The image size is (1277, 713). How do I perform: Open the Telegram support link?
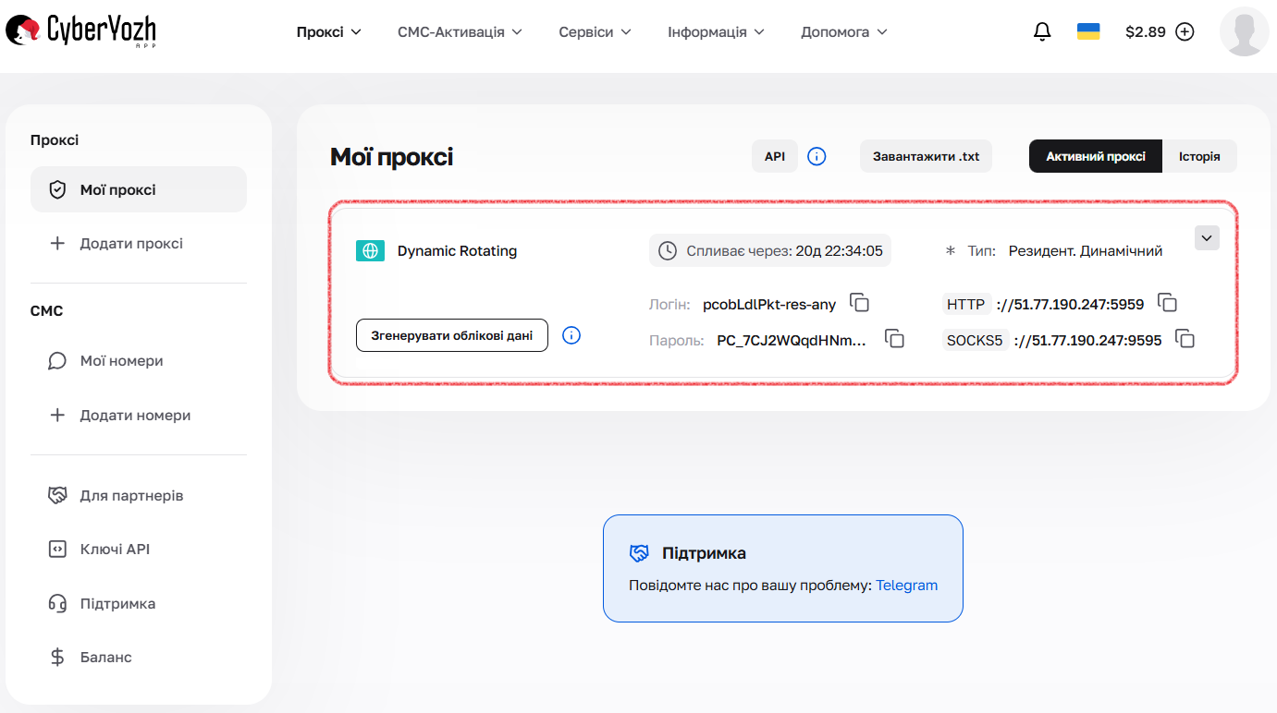click(906, 585)
